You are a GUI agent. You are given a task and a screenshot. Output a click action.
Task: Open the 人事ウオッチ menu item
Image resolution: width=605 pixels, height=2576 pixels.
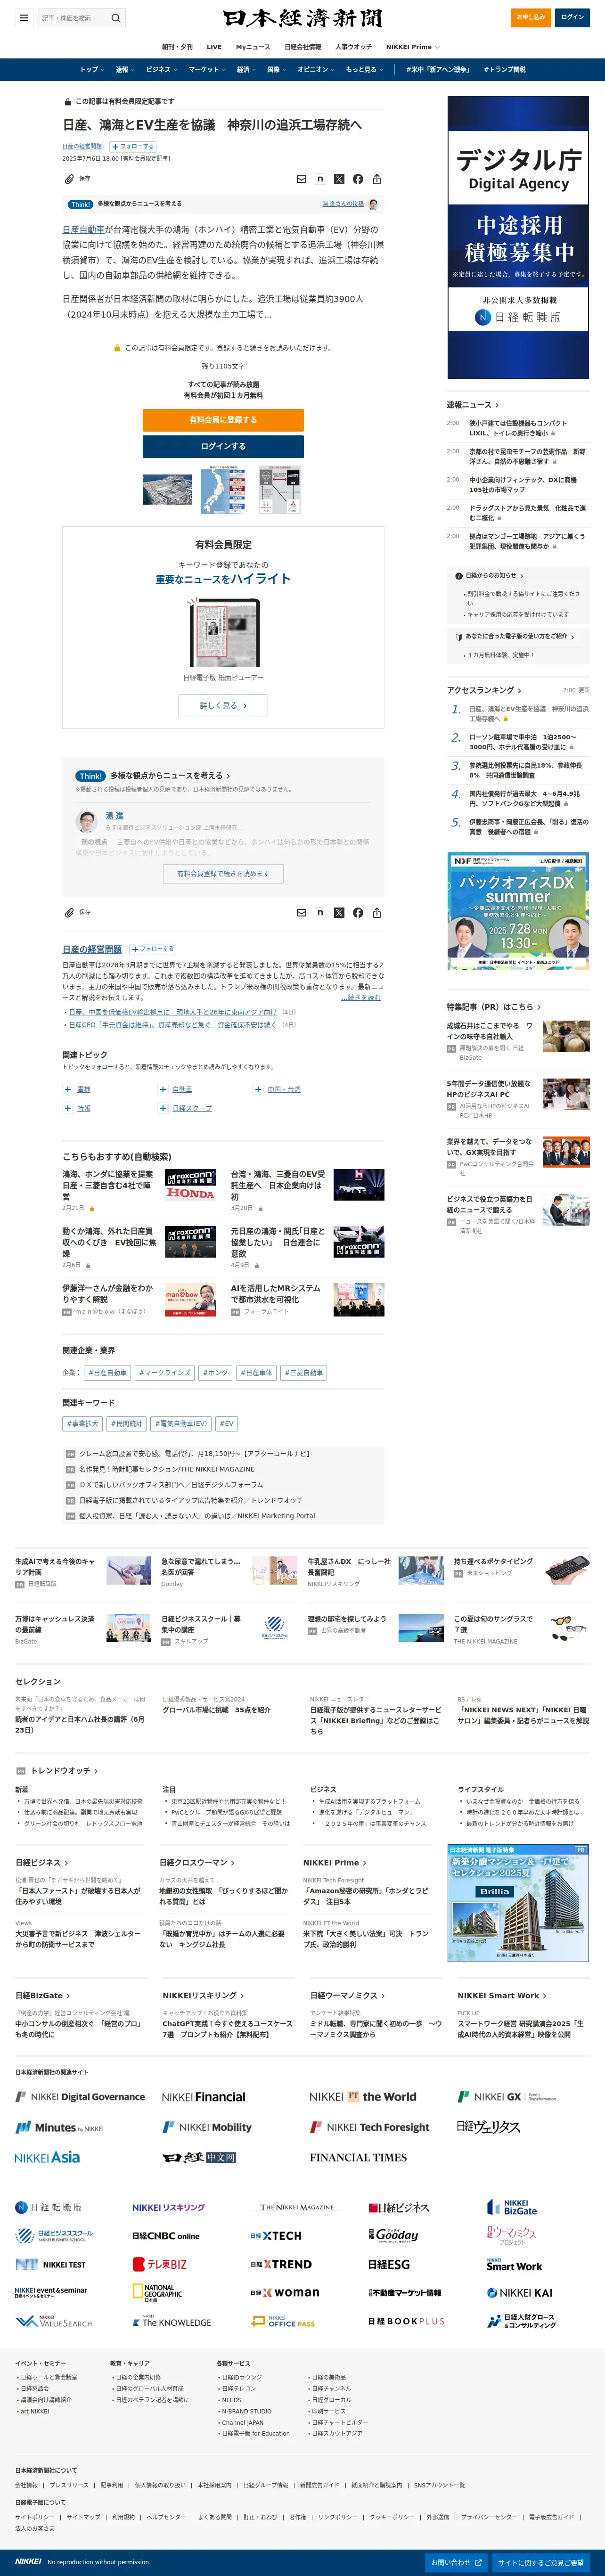click(353, 47)
